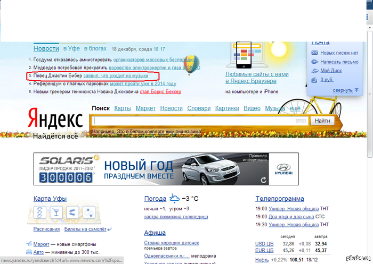
Task: Click the Телепрограмма heading link
Action: pyautogui.click(x=279, y=199)
